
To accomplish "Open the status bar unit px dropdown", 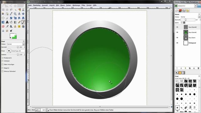I will click(x=38, y=110).
